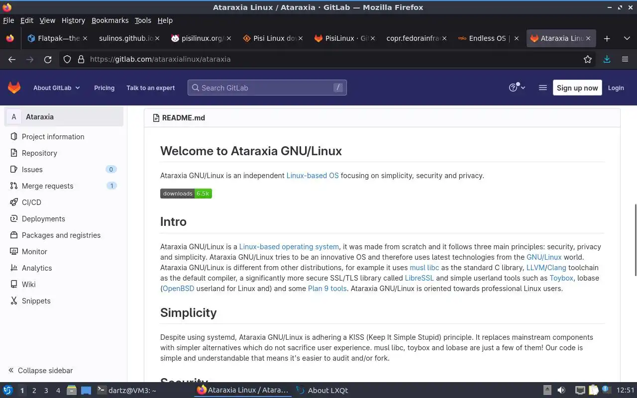This screenshot has height=398, width=637.
Task: Click the Firefox back arrow
Action: [12, 59]
